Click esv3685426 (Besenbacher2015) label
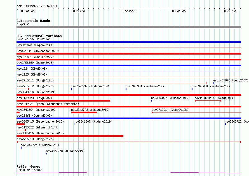The height and width of the screenshot is (176, 249). pos(40,133)
